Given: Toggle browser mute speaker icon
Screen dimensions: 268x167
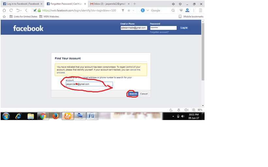Looking at the screenshot, I should (x=186, y=110).
